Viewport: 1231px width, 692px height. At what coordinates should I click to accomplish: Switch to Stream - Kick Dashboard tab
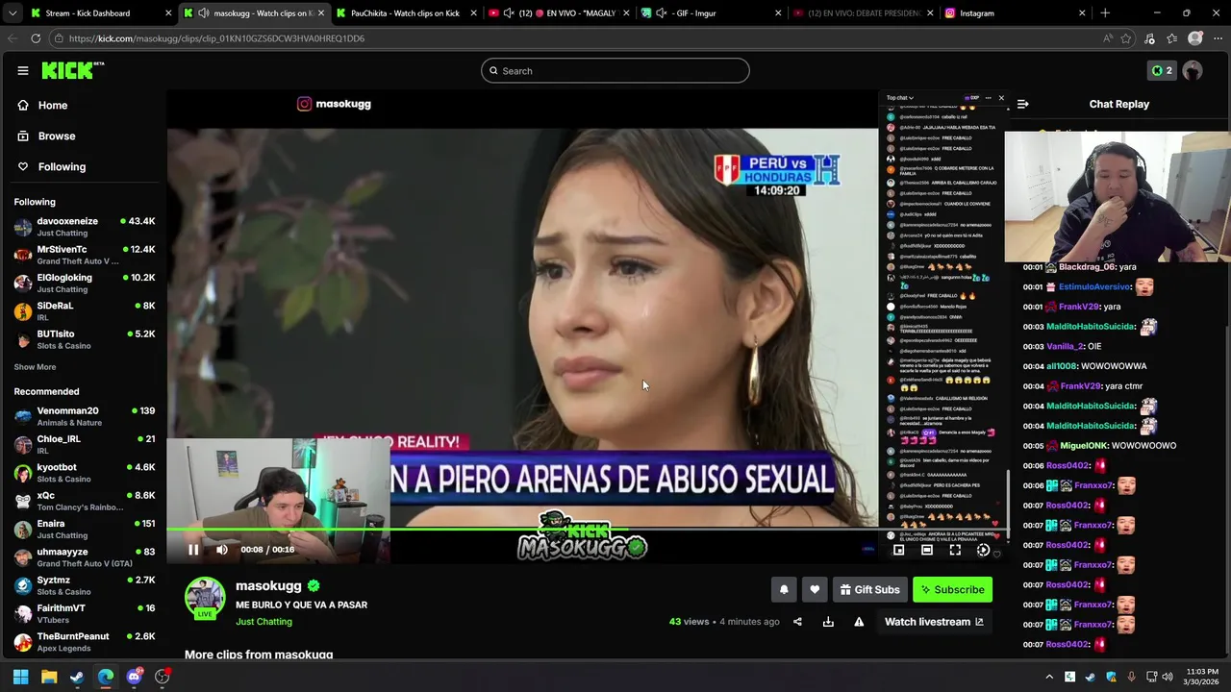point(100,13)
